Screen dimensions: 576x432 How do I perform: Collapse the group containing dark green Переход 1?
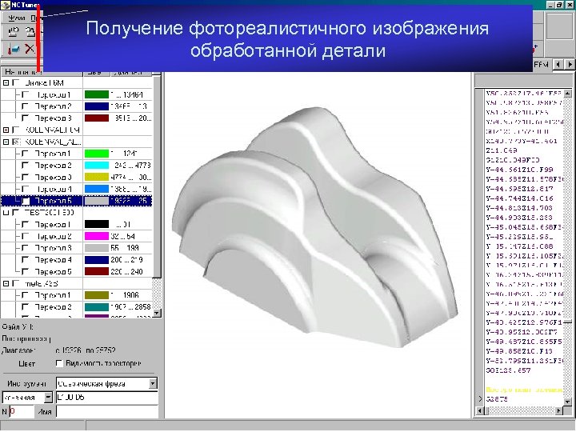6,83
